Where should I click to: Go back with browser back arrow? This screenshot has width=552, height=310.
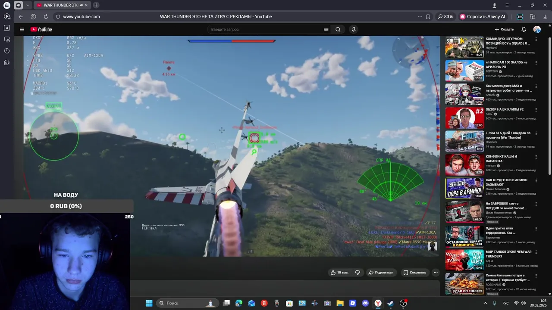(x=21, y=16)
